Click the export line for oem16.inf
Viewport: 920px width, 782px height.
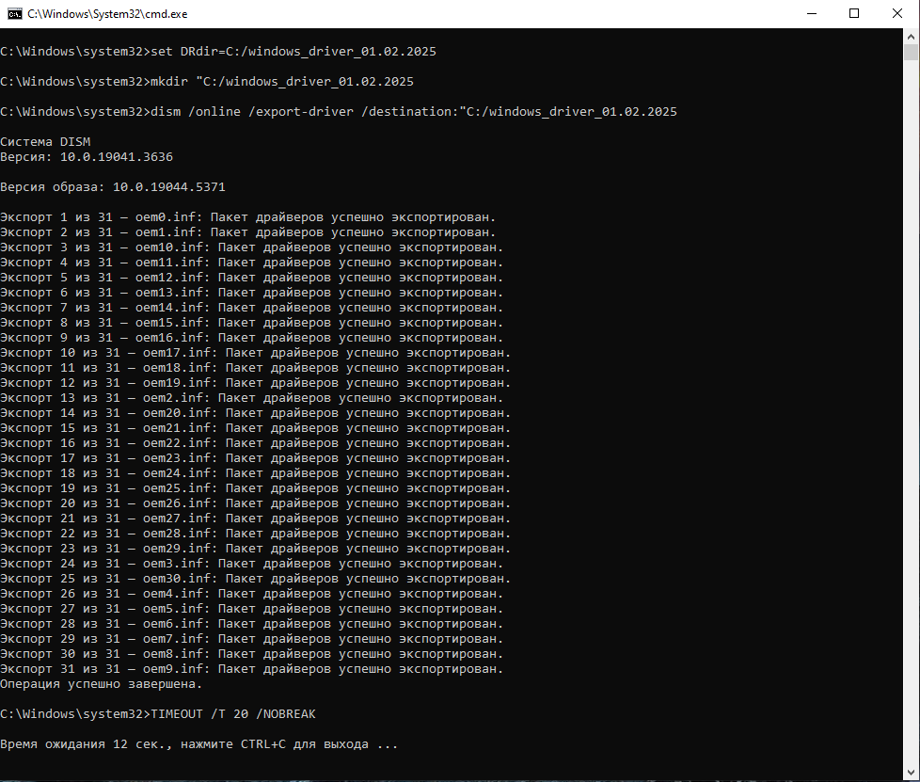pos(252,338)
